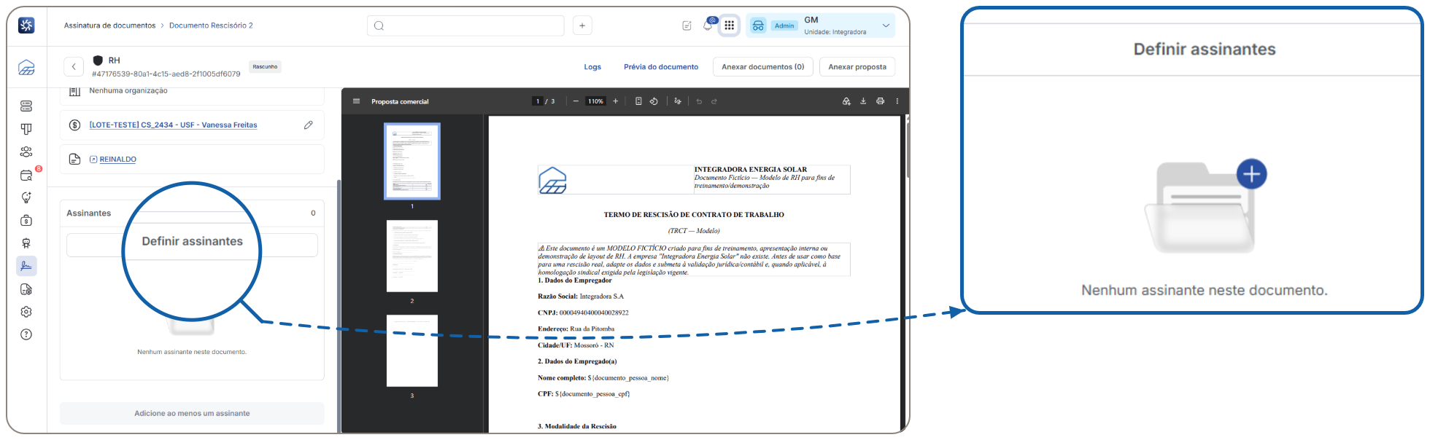Rotate the PDF document counterclockwise
Viewport: 1430px width, 440px height.
654,101
